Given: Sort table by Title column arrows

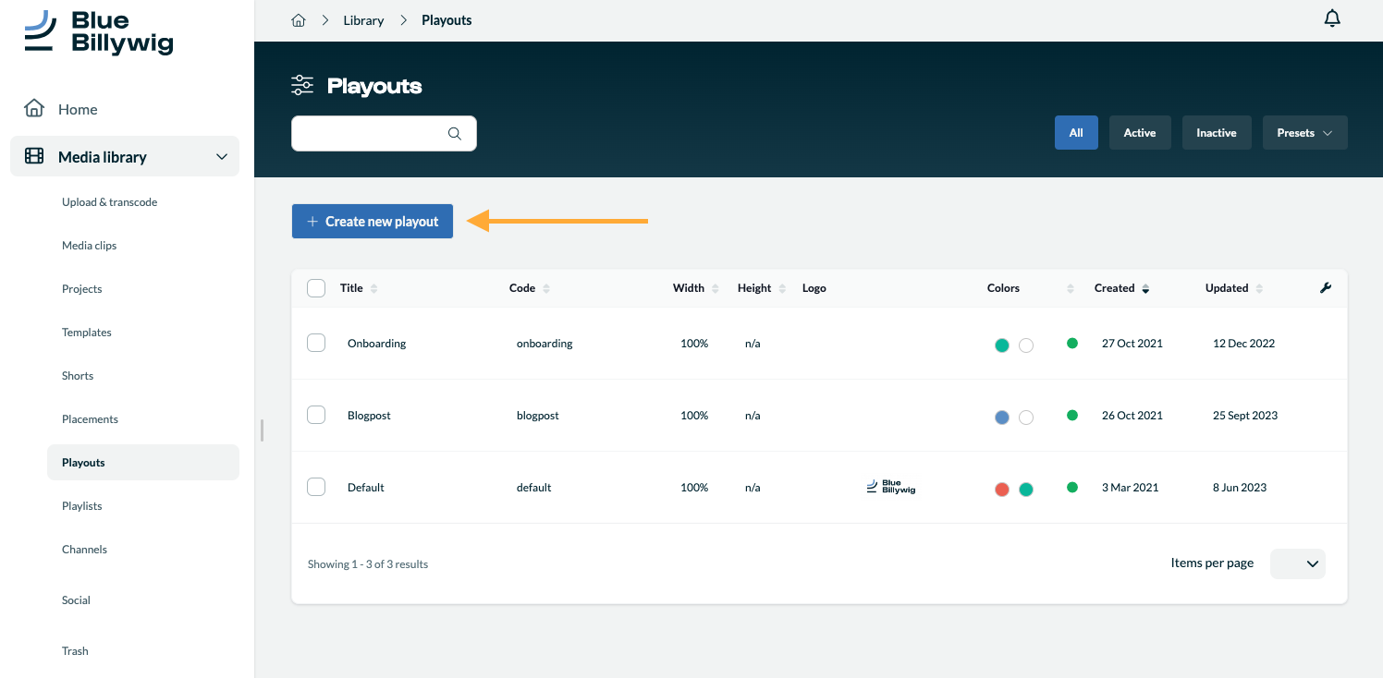Looking at the screenshot, I should point(373,288).
